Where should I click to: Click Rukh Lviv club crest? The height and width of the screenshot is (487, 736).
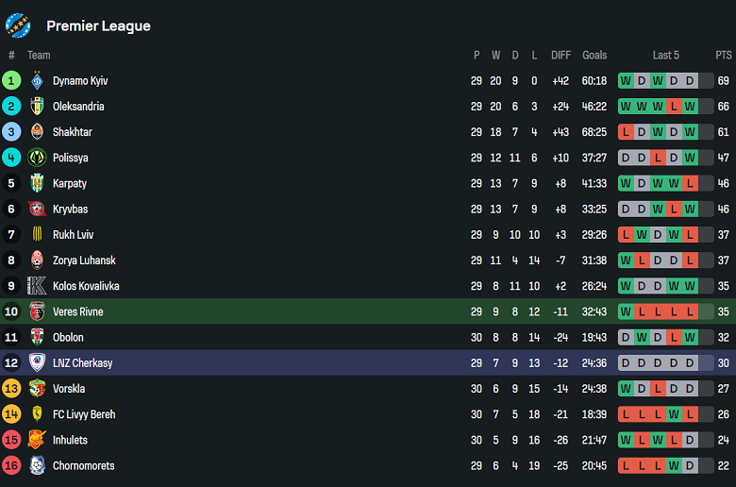click(37, 234)
